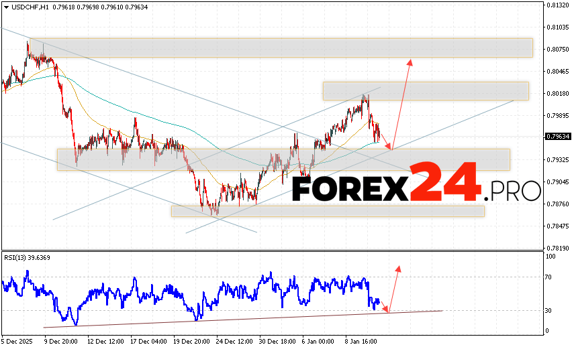Click the 0.78190 price axis label
This screenshot has width=574, height=349.
(x=558, y=248)
